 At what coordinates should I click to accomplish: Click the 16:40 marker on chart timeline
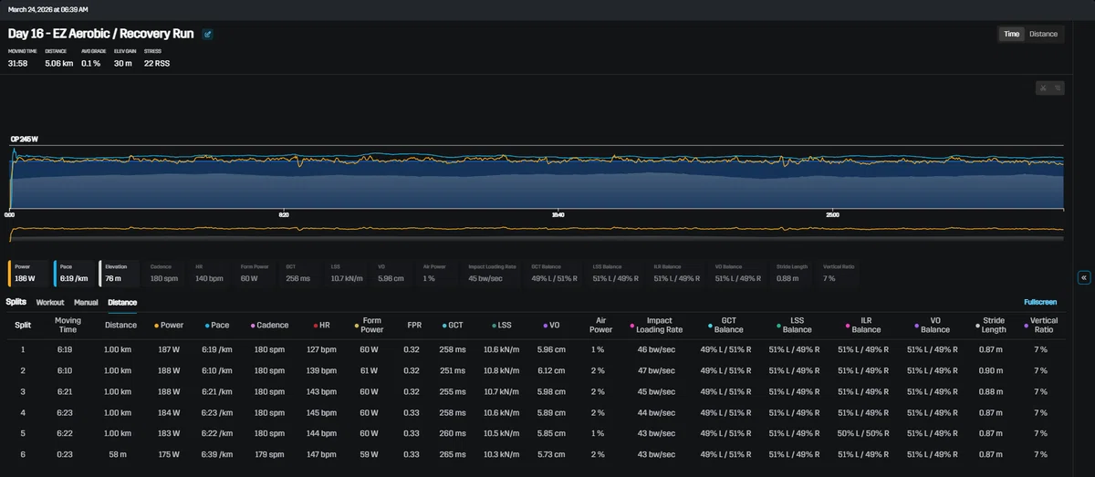[558, 214]
